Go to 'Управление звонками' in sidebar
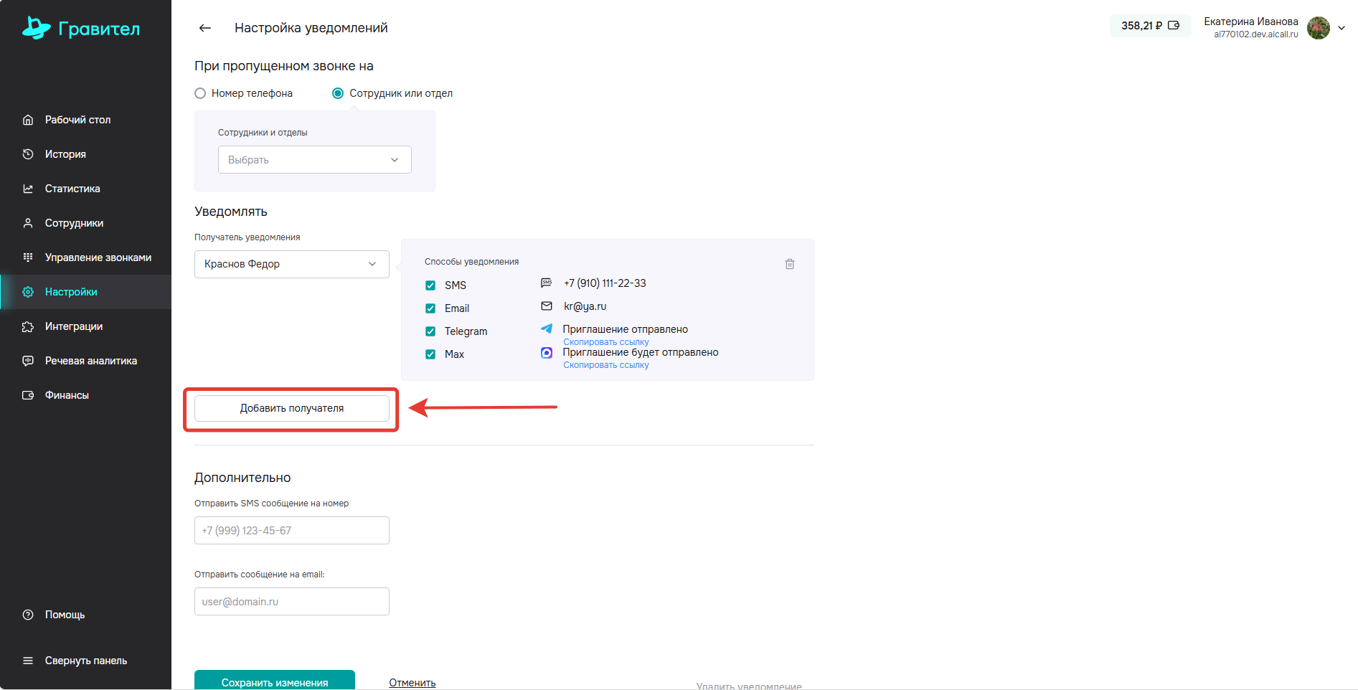The height and width of the screenshot is (690, 1358). pyautogui.click(x=98, y=257)
